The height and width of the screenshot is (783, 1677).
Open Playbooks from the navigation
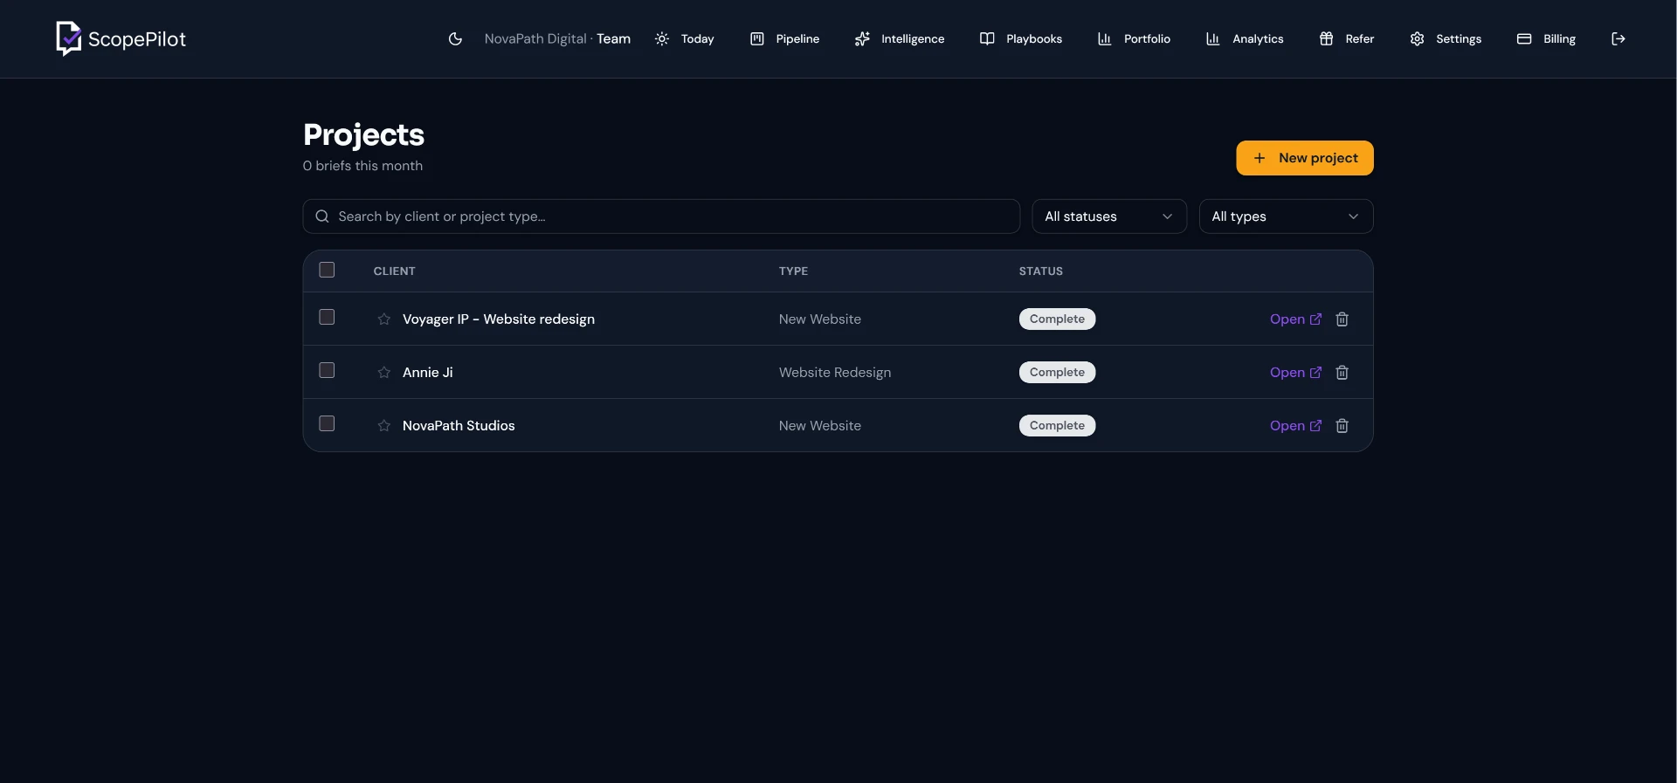(1021, 38)
